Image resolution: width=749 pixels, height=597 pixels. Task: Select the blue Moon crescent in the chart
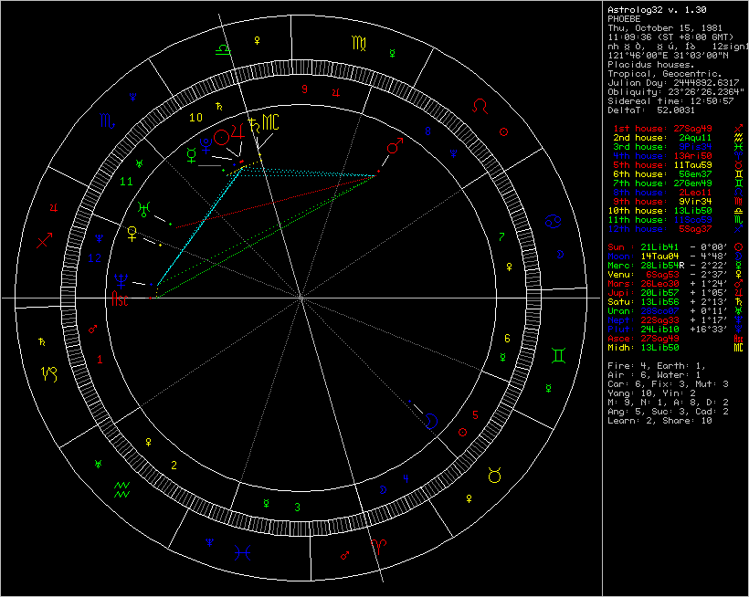click(433, 420)
